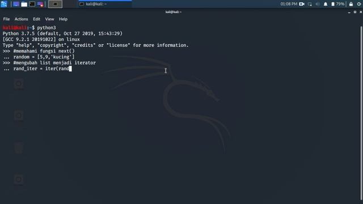
Task: Click the 'Type "help", "copyright"' information line
Action: [96, 45]
